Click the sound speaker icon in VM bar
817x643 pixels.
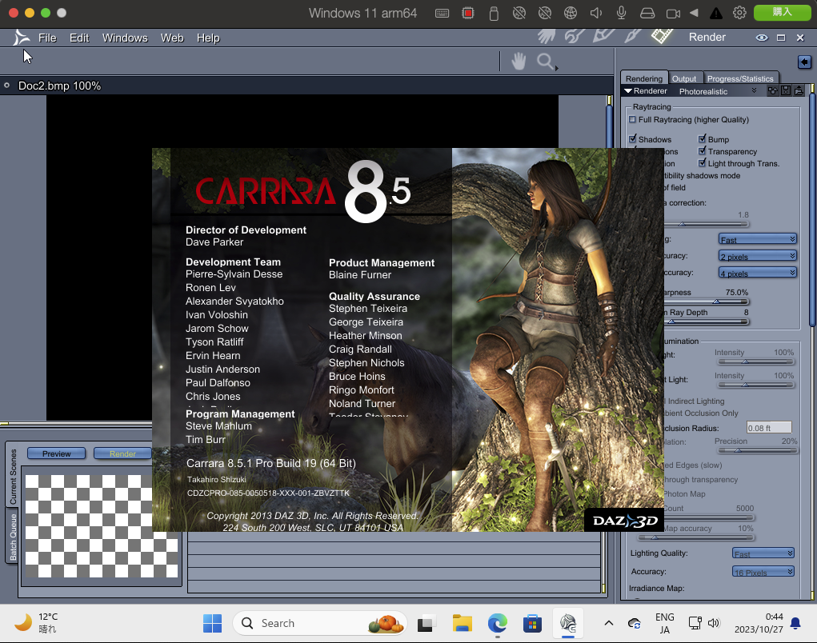[x=596, y=13]
